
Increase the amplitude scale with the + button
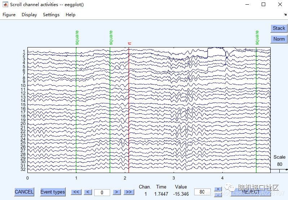point(218,189)
